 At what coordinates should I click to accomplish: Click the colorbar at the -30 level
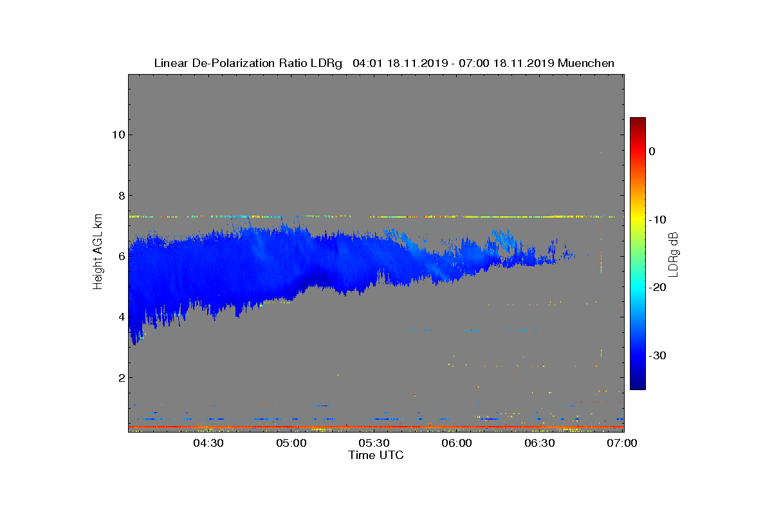(x=638, y=355)
